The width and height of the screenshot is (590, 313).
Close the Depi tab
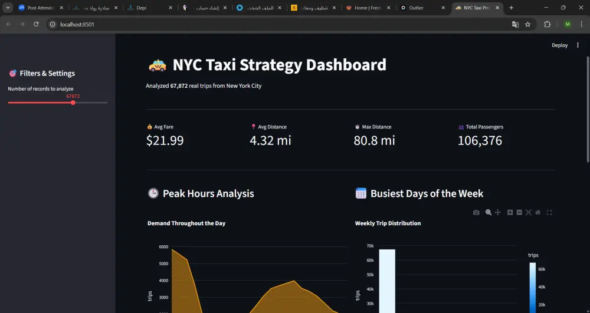[171, 8]
